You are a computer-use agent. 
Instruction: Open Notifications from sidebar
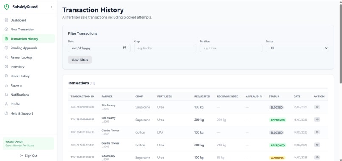(x=28, y=95)
